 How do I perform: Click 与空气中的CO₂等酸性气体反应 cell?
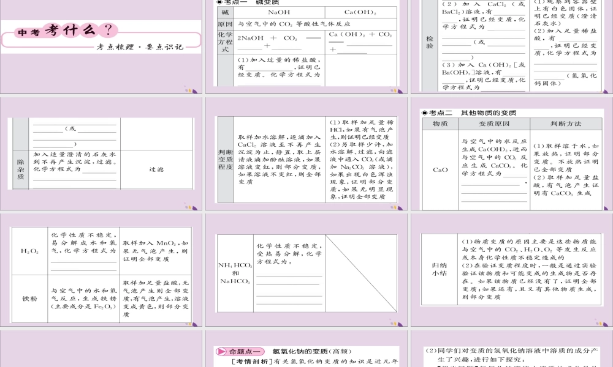coord(294,24)
